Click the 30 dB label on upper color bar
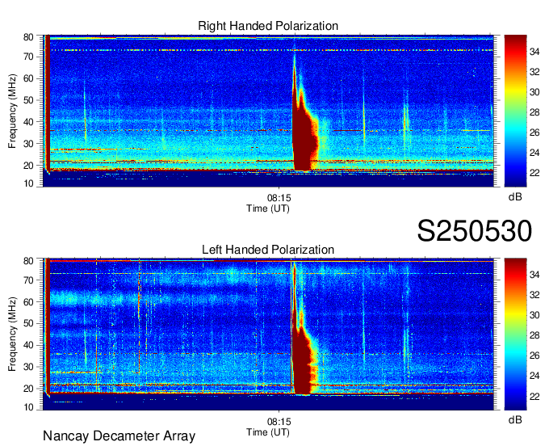Screen dimensions: 549x446 coord(534,92)
